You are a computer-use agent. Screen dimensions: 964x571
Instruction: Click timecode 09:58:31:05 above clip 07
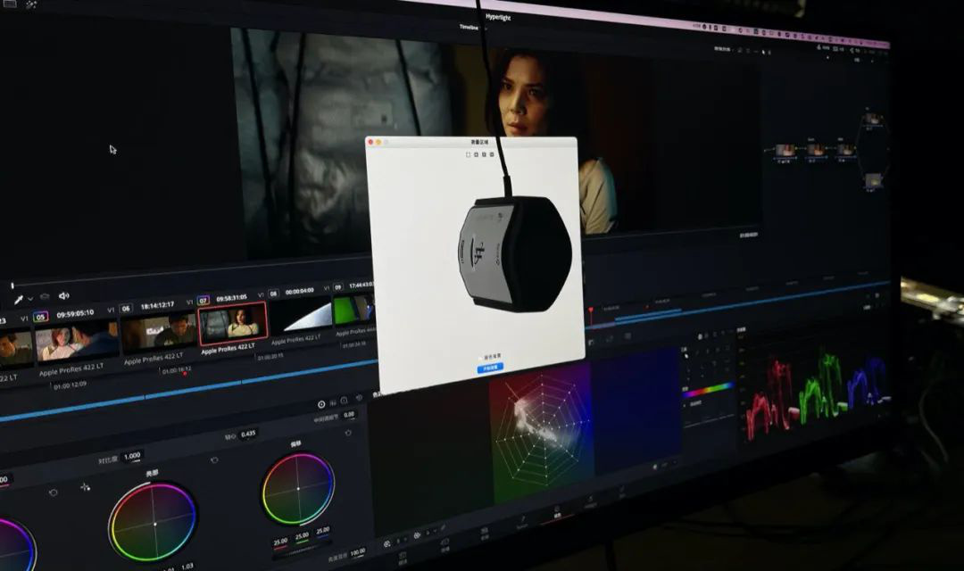(x=231, y=298)
